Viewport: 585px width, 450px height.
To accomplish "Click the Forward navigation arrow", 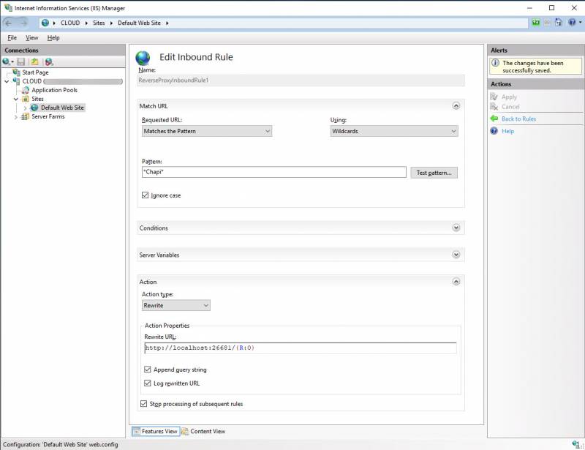I will coord(23,23).
